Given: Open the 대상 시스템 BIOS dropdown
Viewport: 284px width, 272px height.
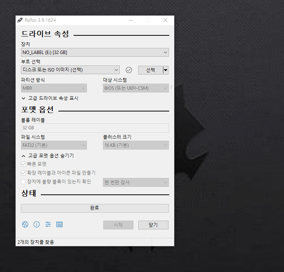Looking at the screenshot, I should click(136, 88).
